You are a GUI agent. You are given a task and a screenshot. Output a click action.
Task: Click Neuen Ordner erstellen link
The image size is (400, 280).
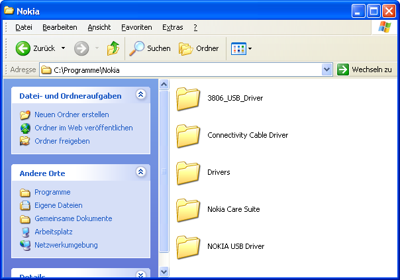[72, 115]
